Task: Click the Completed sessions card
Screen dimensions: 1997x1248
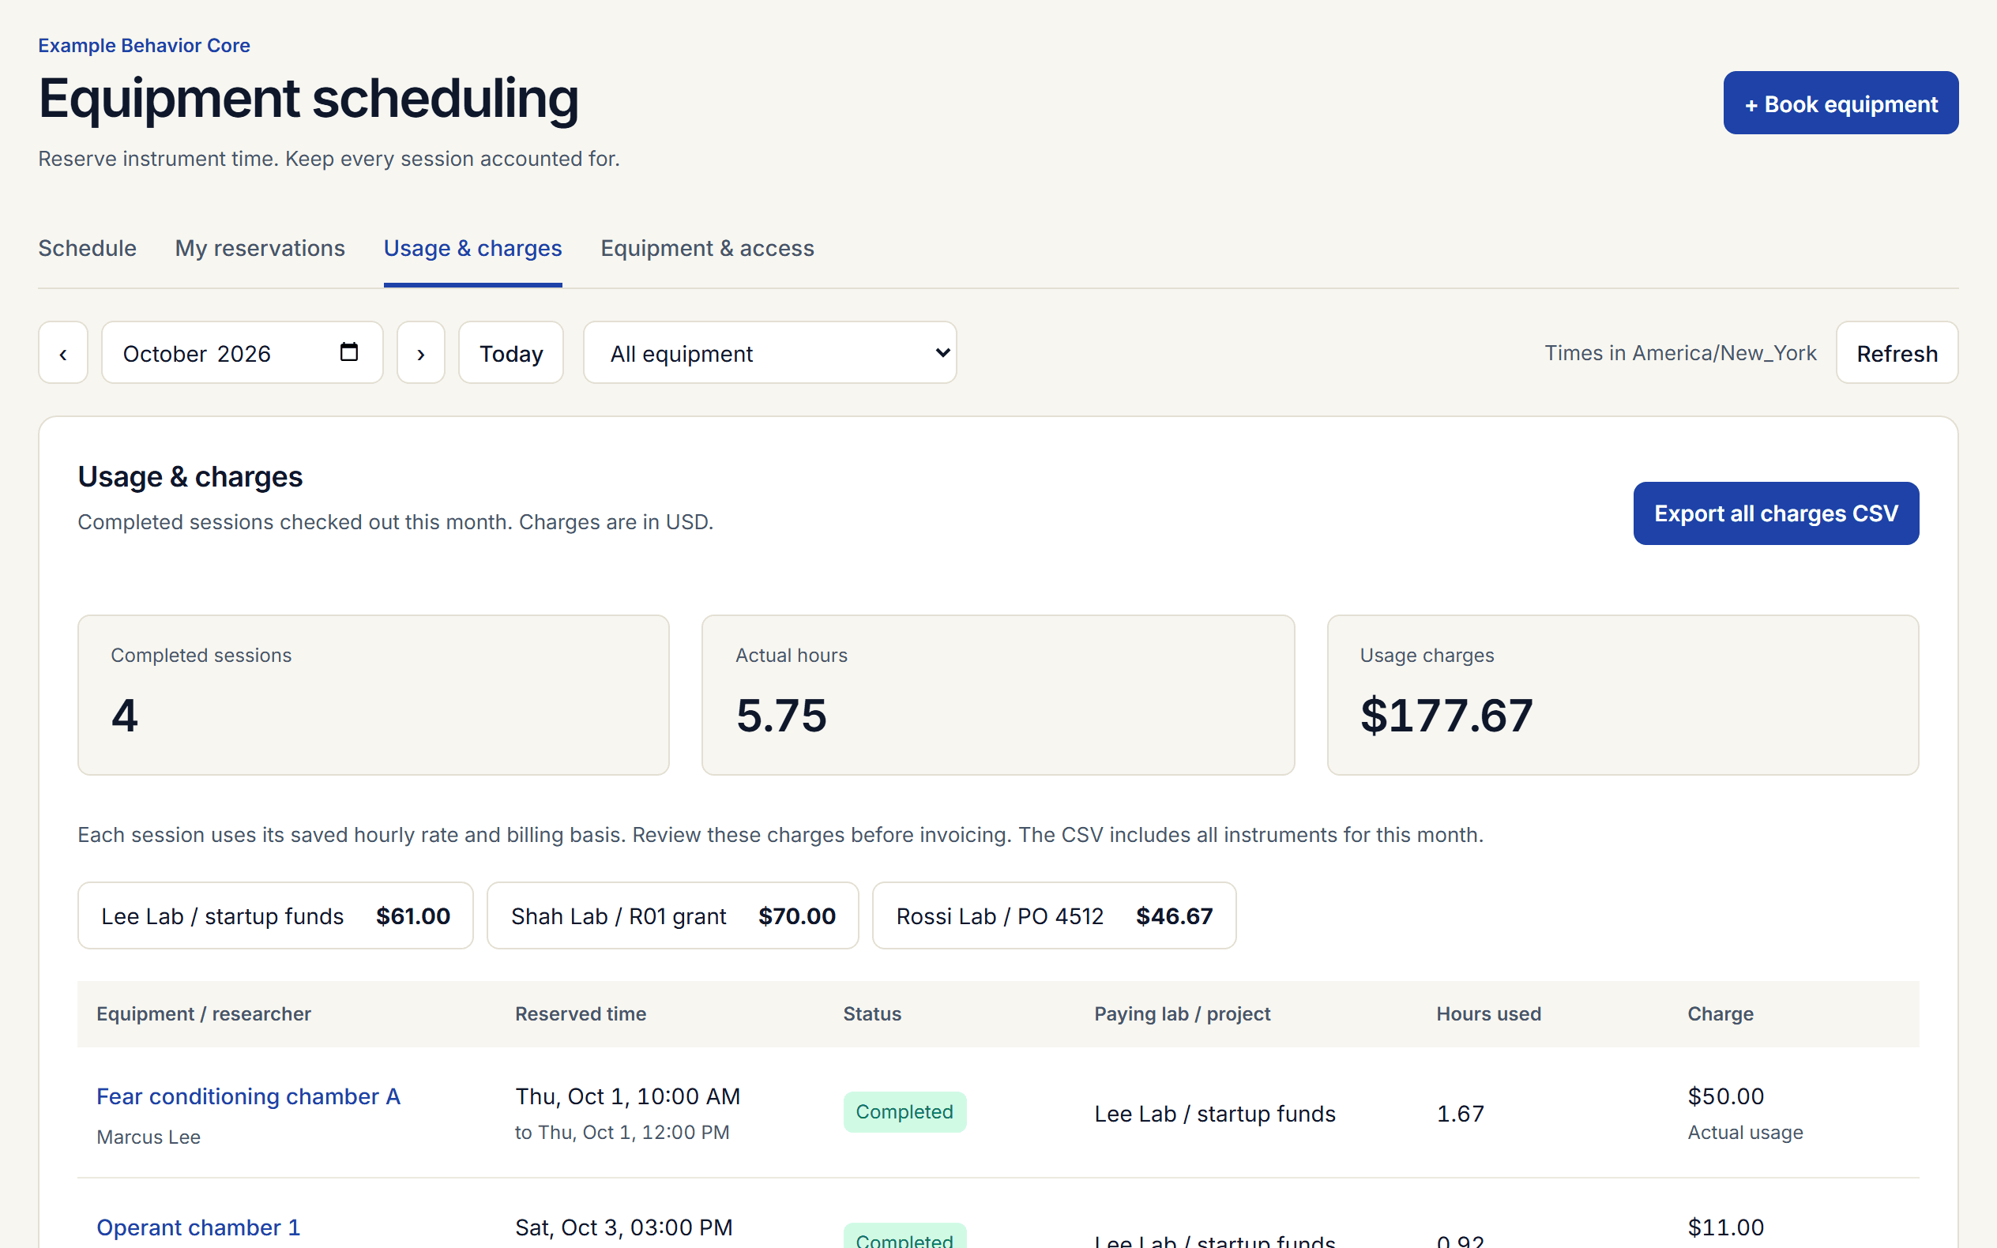Action: tap(373, 695)
